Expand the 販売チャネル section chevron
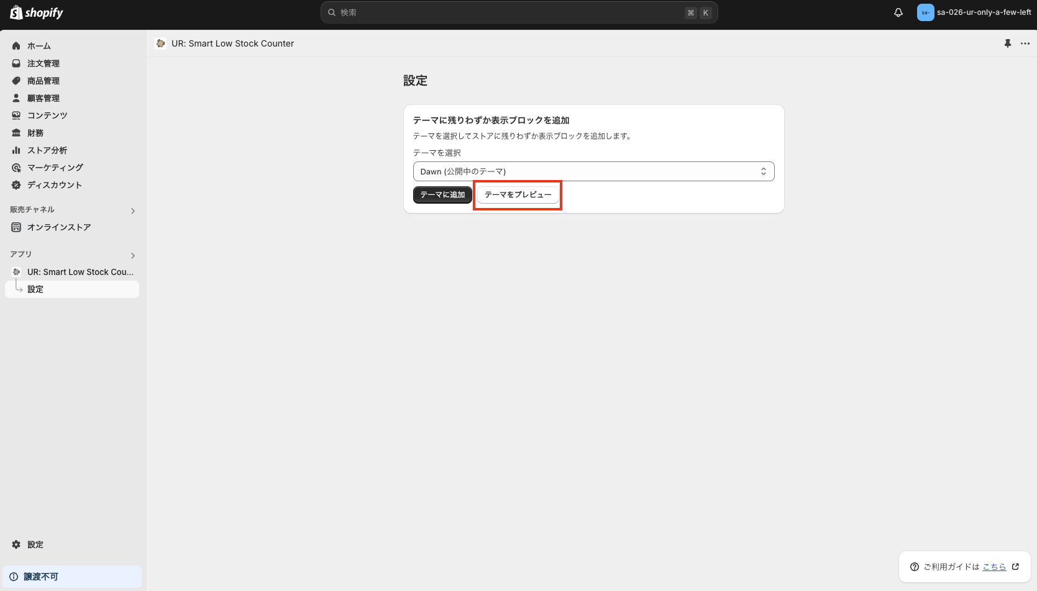This screenshot has height=591, width=1037. click(x=133, y=211)
